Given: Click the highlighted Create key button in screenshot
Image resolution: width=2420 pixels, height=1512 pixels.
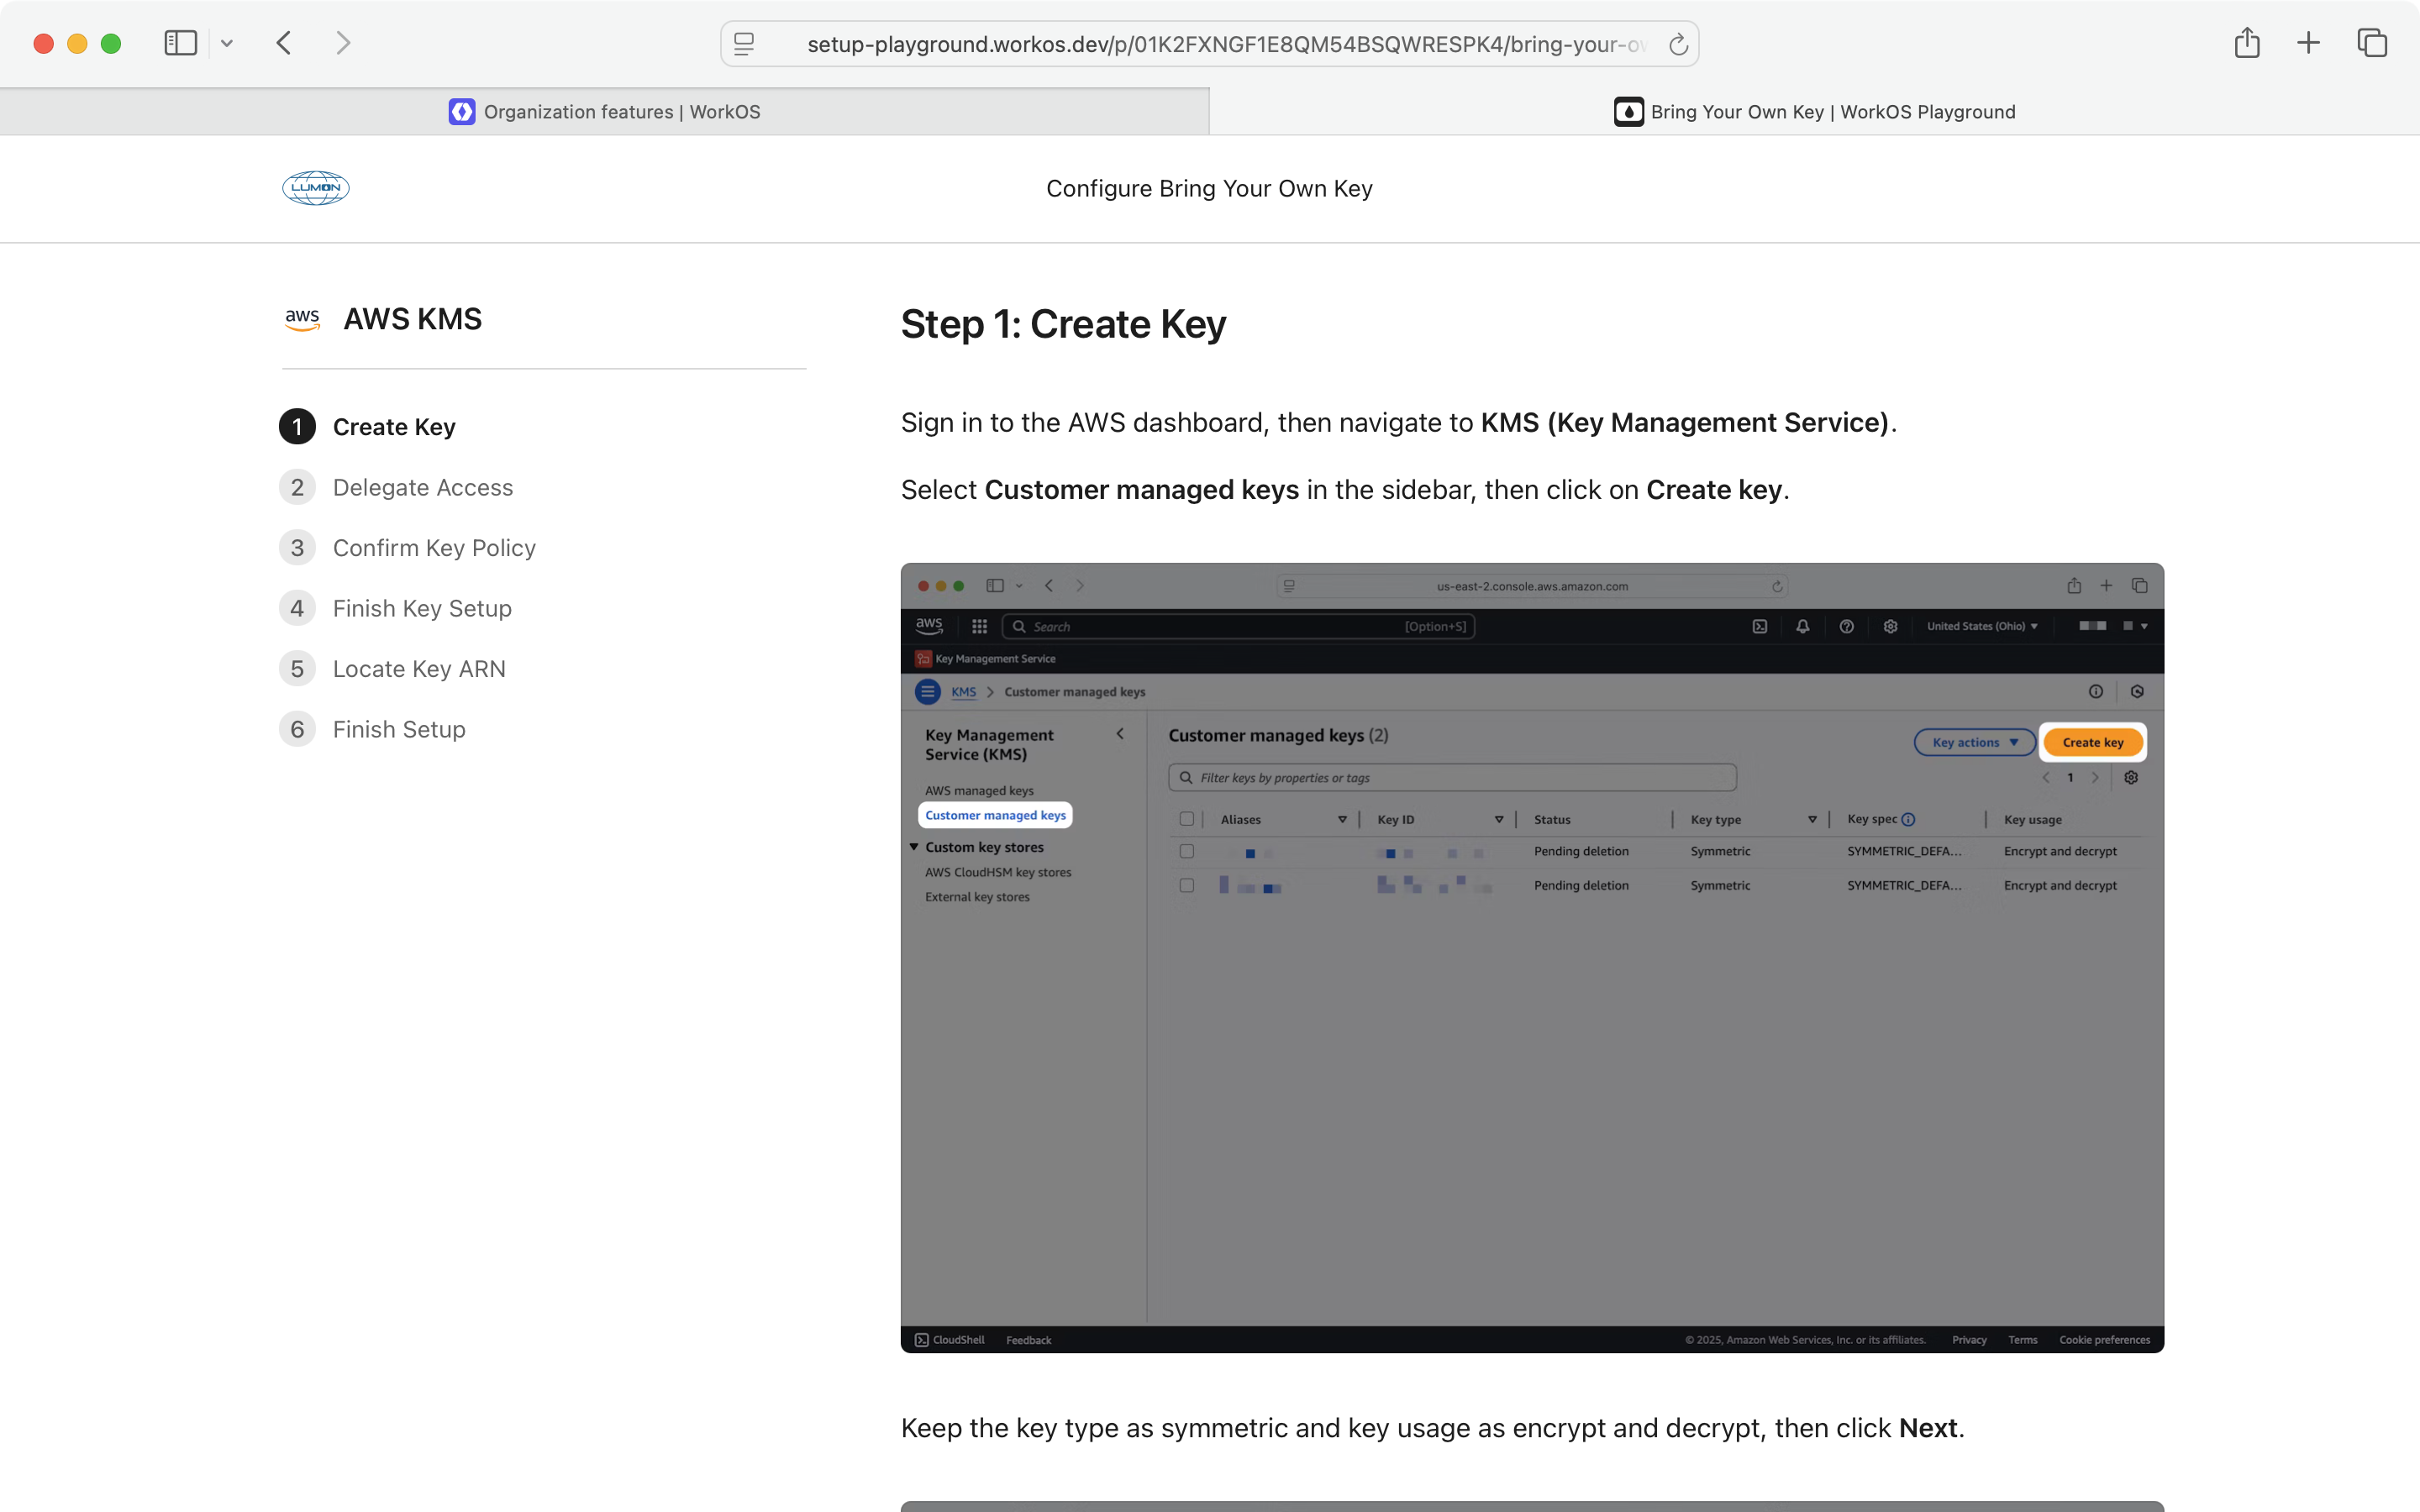Looking at the screenshot, I should [2092, 742].
